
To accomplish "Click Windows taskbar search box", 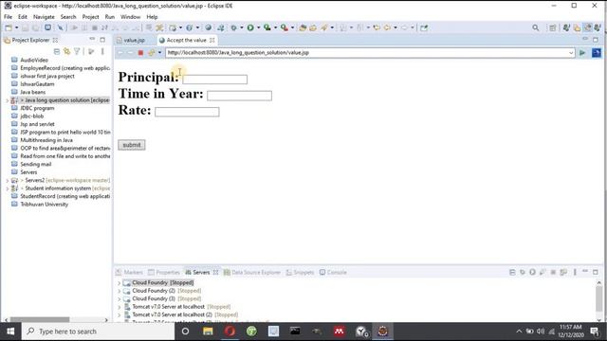I will coord(98,332).
